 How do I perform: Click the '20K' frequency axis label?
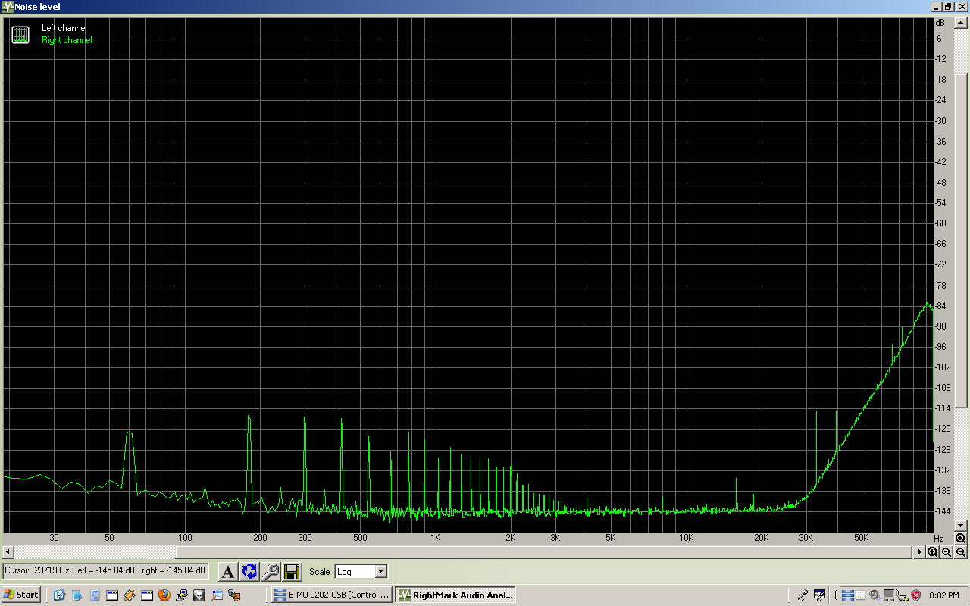click(x=761, y=538)
